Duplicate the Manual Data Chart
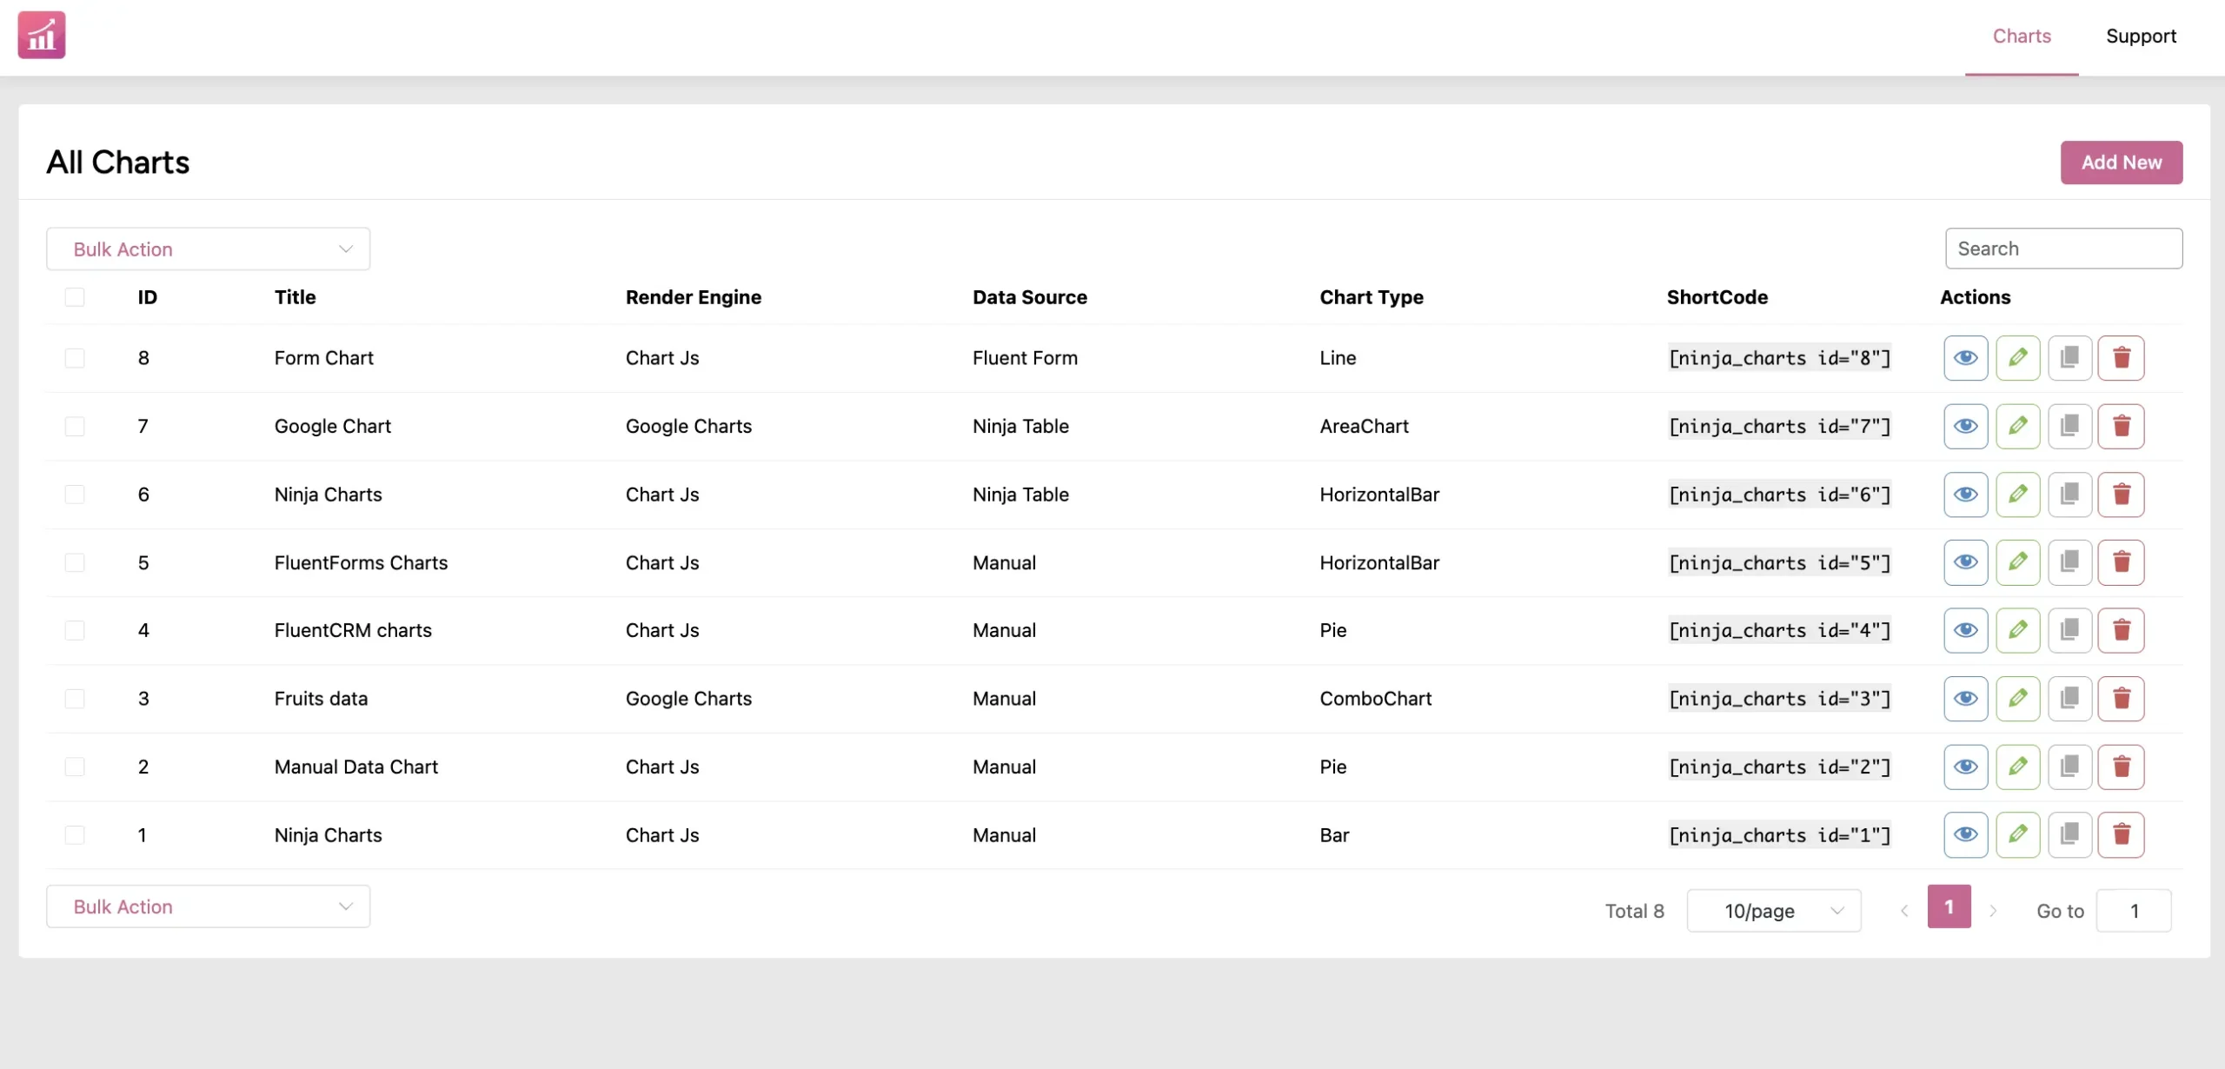Viewport: 2225px width, 1069px height. pyautogui.click(x=2070, y=767)
